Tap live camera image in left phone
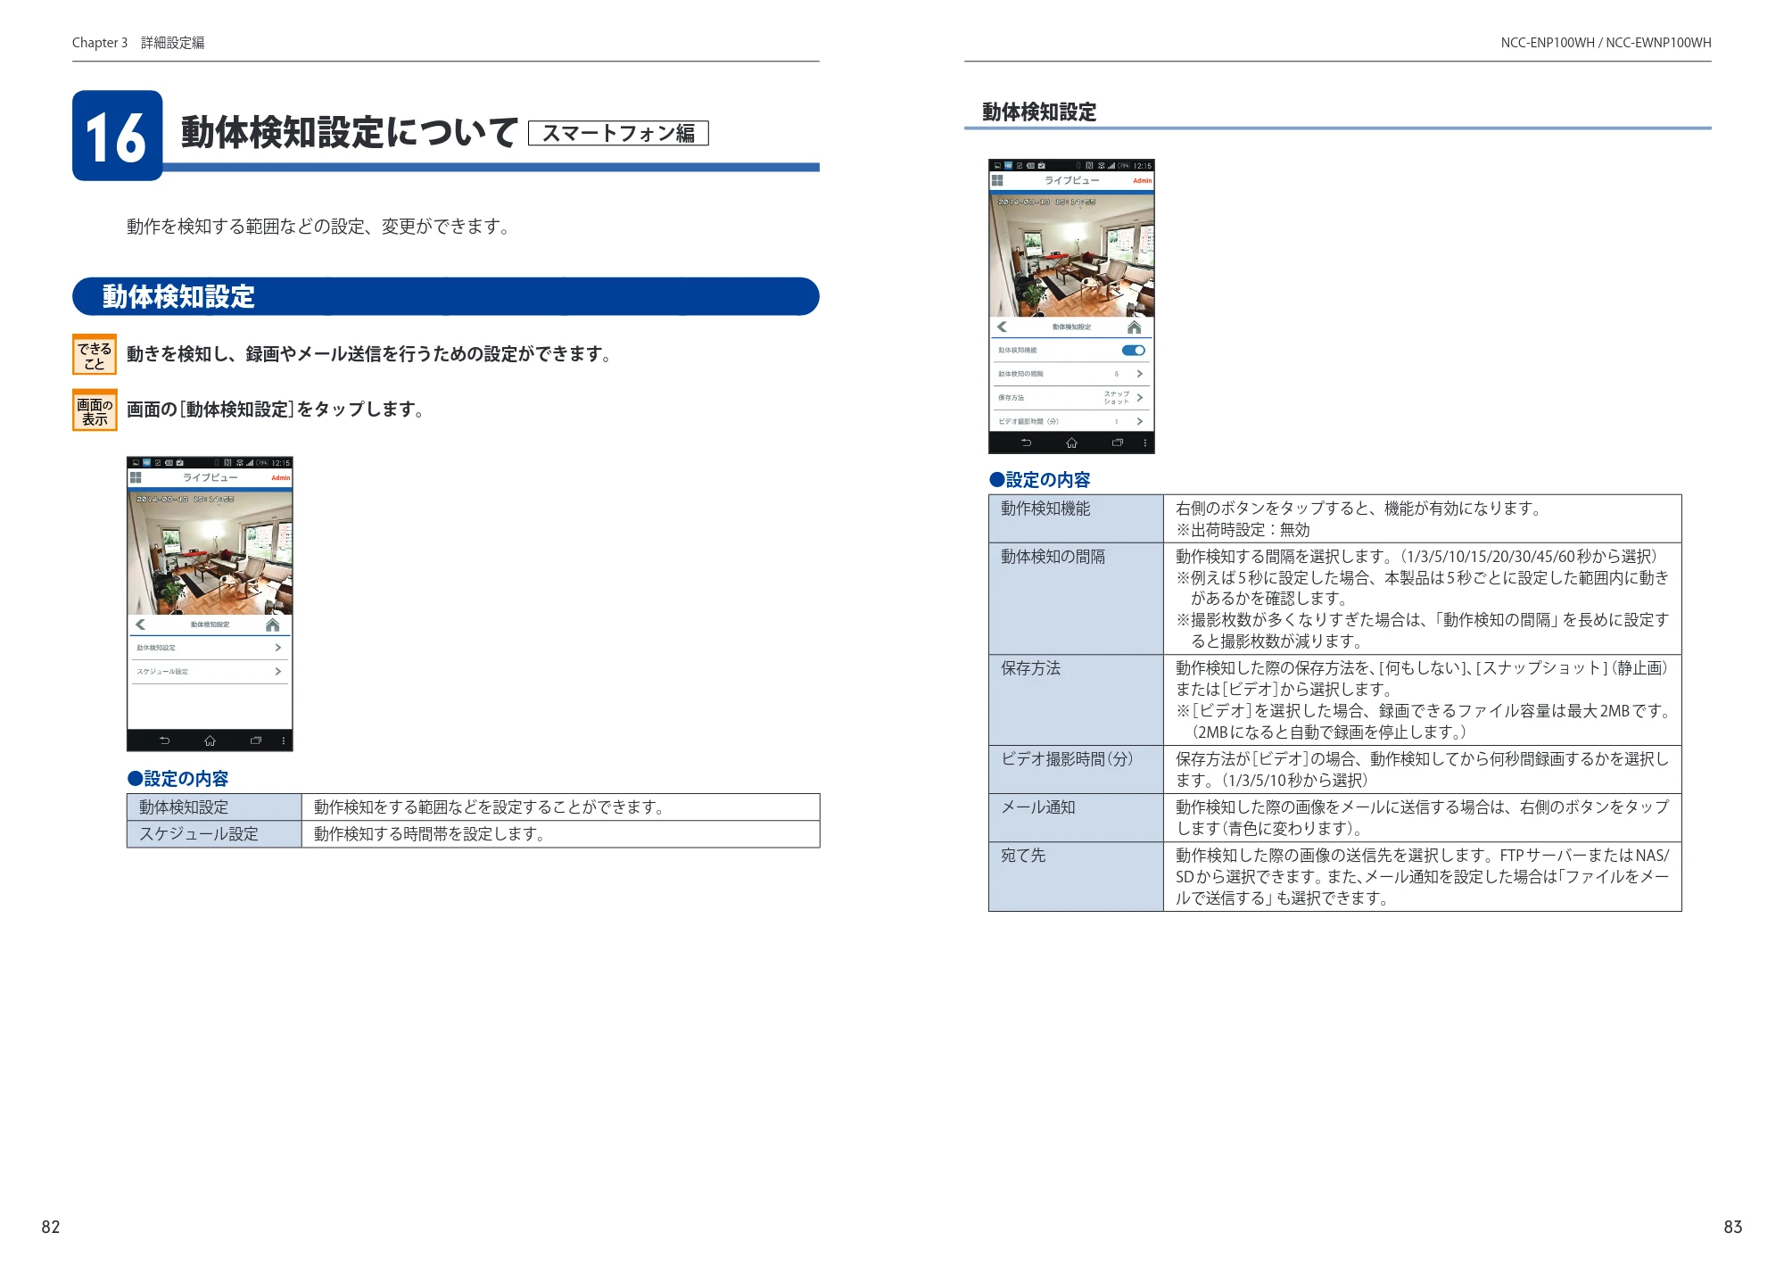The height and width of the screenshot is (1266, 1784). click(x=210, y=551)
